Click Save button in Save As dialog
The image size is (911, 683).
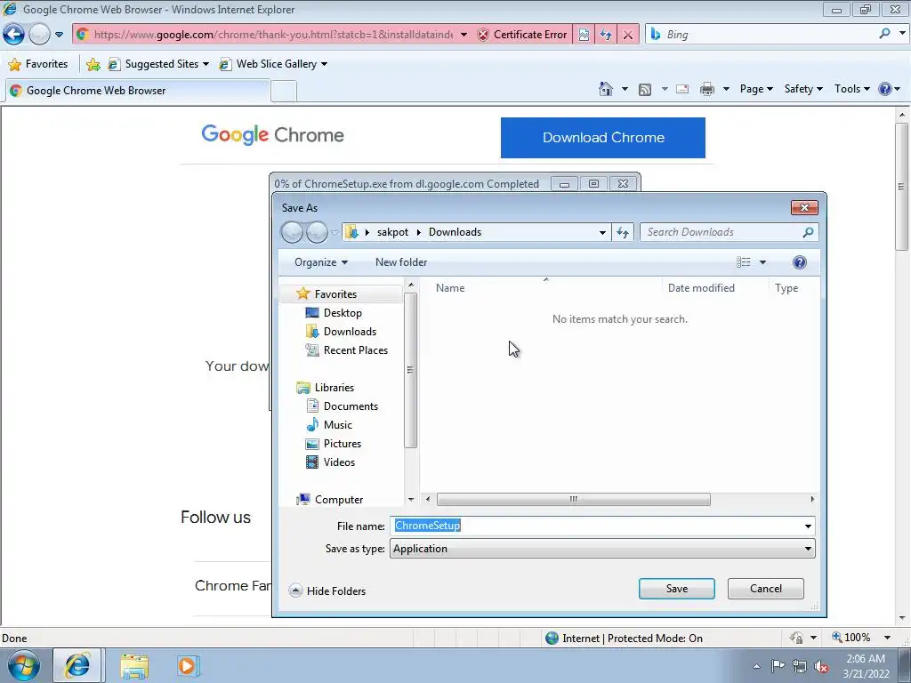[x=677, y=589]
